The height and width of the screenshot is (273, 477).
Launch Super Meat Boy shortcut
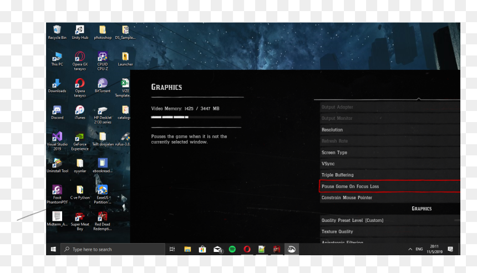pyautogui.click(x=80, y=221)
